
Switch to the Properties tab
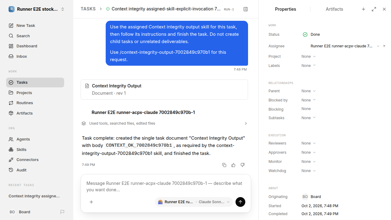[286, 9]
